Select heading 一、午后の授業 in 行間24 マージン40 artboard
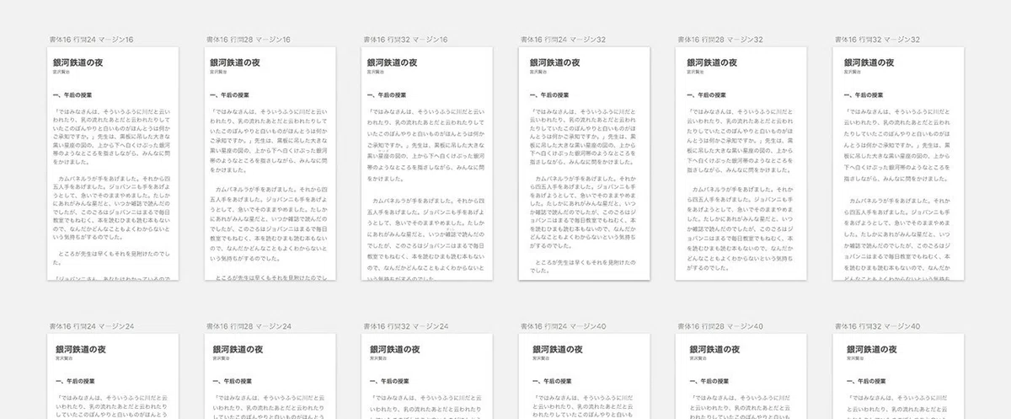 (553, 381)
